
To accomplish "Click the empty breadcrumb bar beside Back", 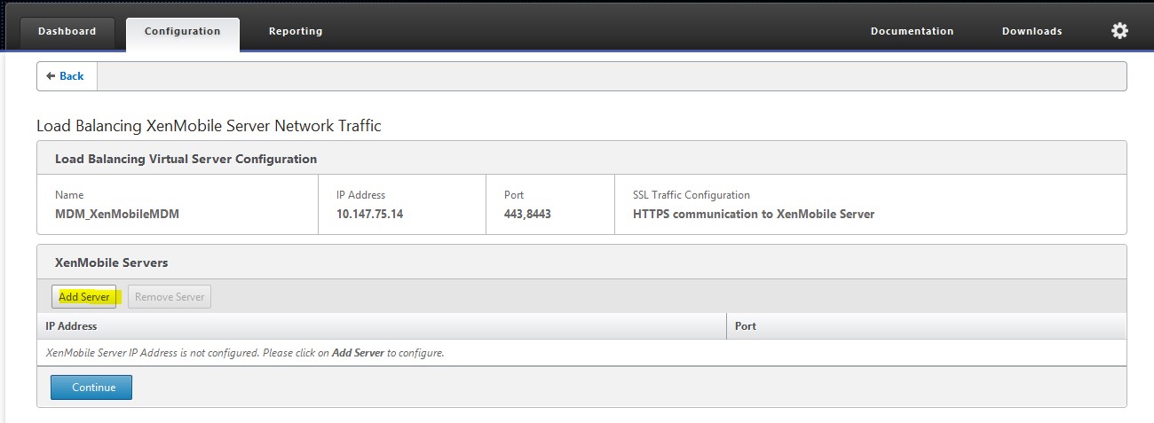I will pyautogui.click(x=611, y=76).
